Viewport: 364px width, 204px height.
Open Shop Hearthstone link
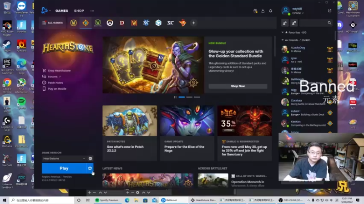pos(56,71)
